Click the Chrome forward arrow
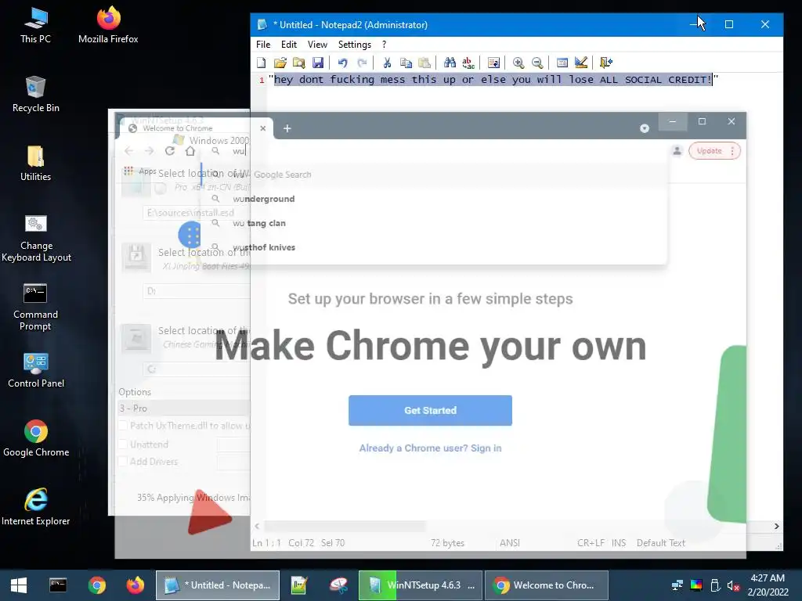802x601 pixels. click(x=150, y=151)
